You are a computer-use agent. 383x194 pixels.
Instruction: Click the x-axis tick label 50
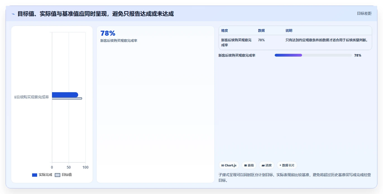point(69,167)
